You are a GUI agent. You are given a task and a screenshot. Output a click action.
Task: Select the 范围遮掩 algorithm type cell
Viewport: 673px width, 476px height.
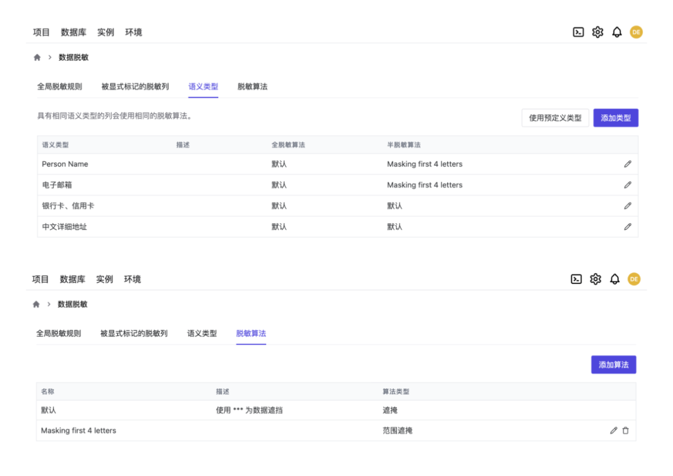tap(398, 431)
